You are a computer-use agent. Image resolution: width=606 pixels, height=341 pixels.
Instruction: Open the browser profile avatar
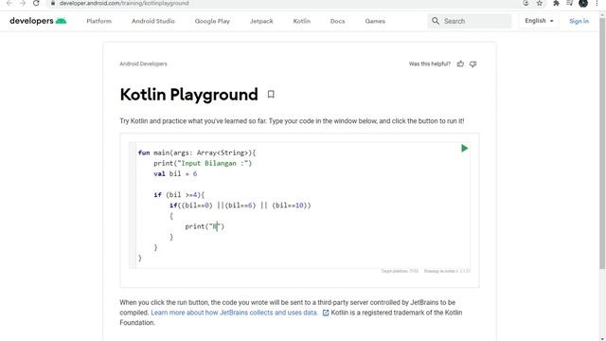(583, 3)
